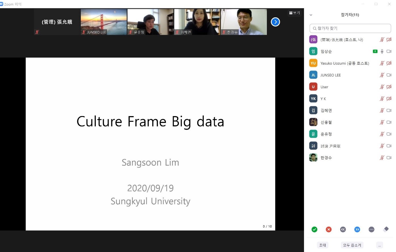
Task: Show next video thumbnails with blue arrow
Action: click(275, 22)
